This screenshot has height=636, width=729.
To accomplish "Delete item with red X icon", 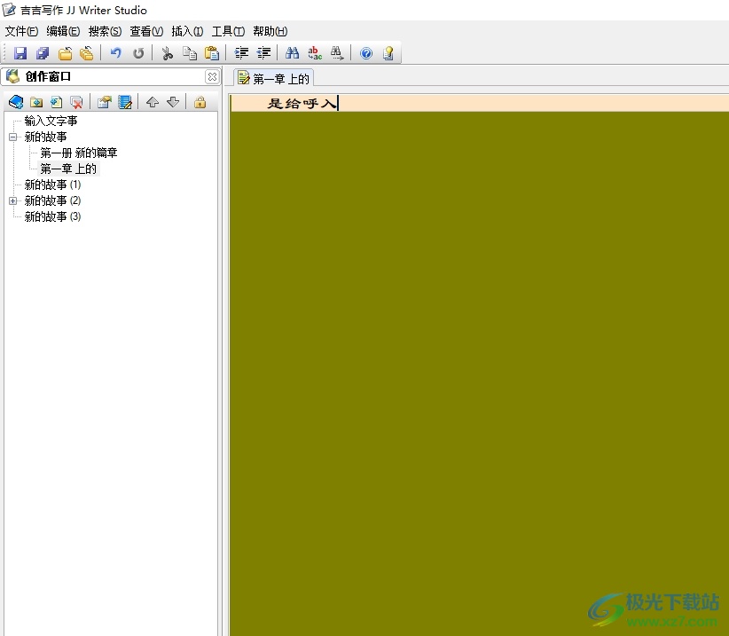I will pyautogui.click(x=76, y=102).
